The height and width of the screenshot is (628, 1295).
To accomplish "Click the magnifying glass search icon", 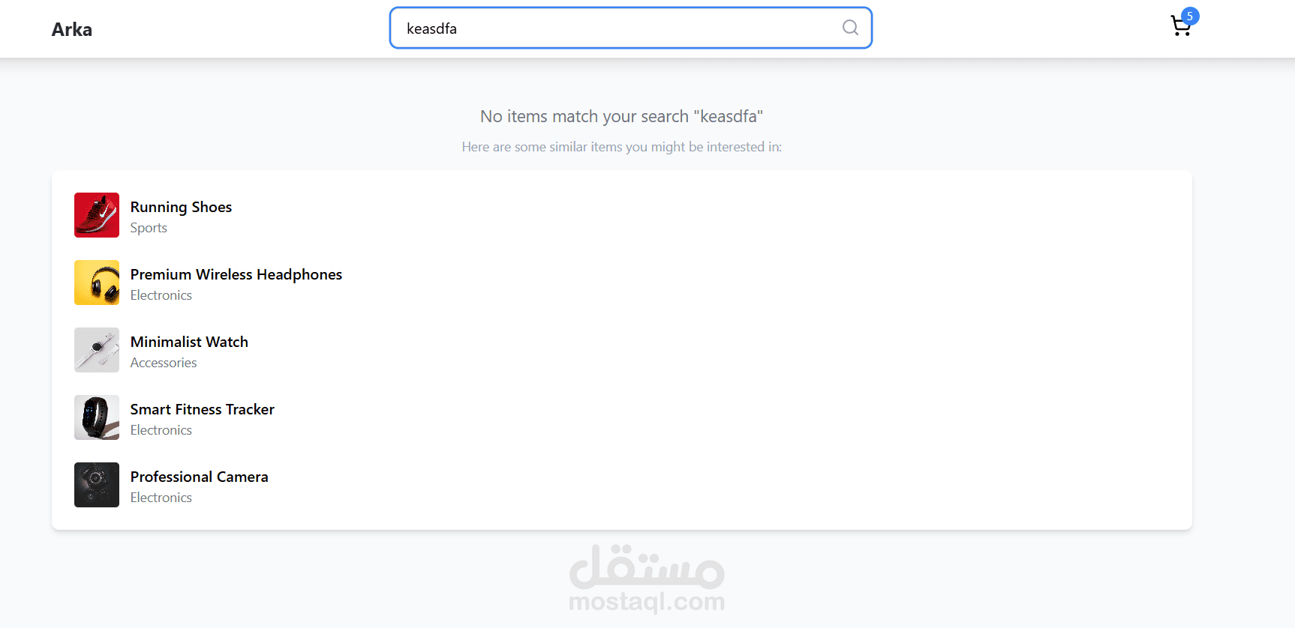I will [850, 28].
